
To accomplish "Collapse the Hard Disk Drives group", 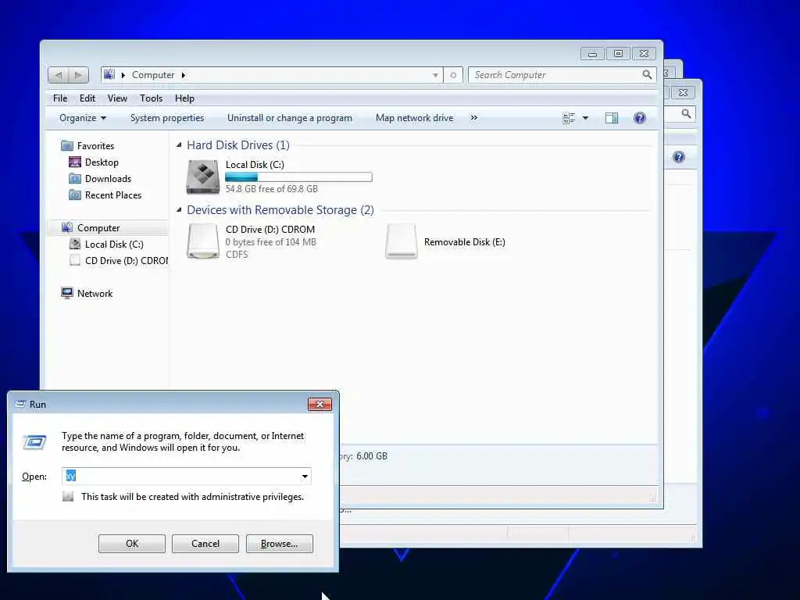I will 179,145.
